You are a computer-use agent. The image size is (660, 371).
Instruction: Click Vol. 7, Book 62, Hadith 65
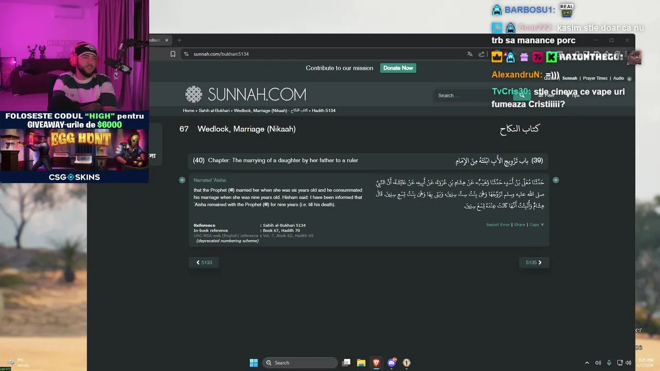(288, 236)
